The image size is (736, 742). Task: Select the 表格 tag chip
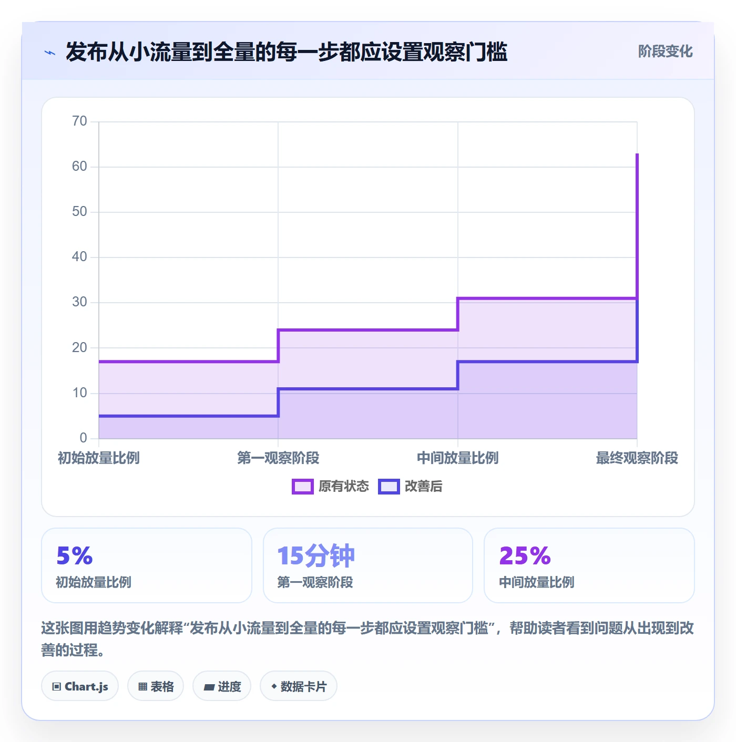pos(156,686)
